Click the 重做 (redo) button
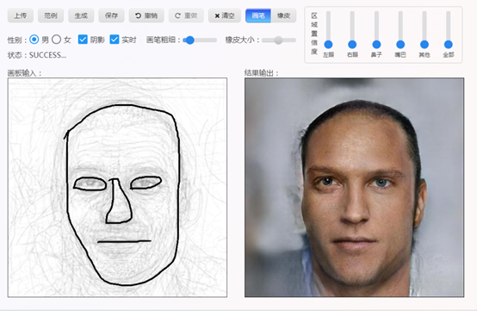Screen dimensions: 477x311 [186, 16]
